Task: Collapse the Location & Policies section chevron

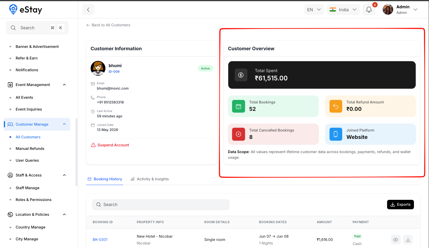Action: pos(64,215)
